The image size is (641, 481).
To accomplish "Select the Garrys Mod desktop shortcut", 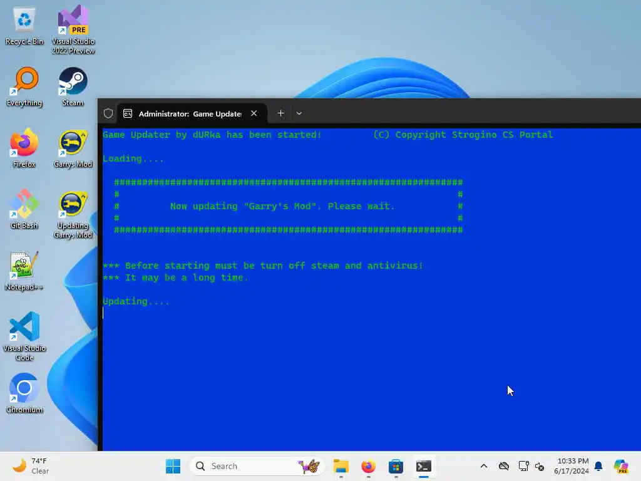I will [73, 149].
